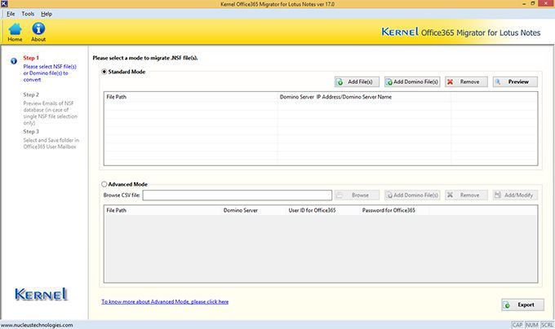Select the Advanced Mode radio button

point(104,184)
